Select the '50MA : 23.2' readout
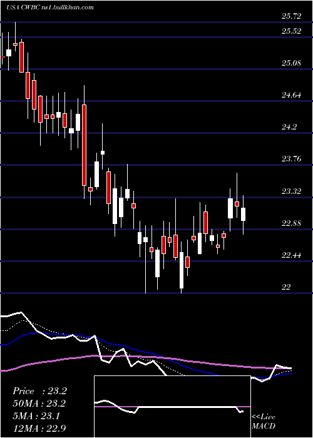313x438 pixels. point(39,404)
